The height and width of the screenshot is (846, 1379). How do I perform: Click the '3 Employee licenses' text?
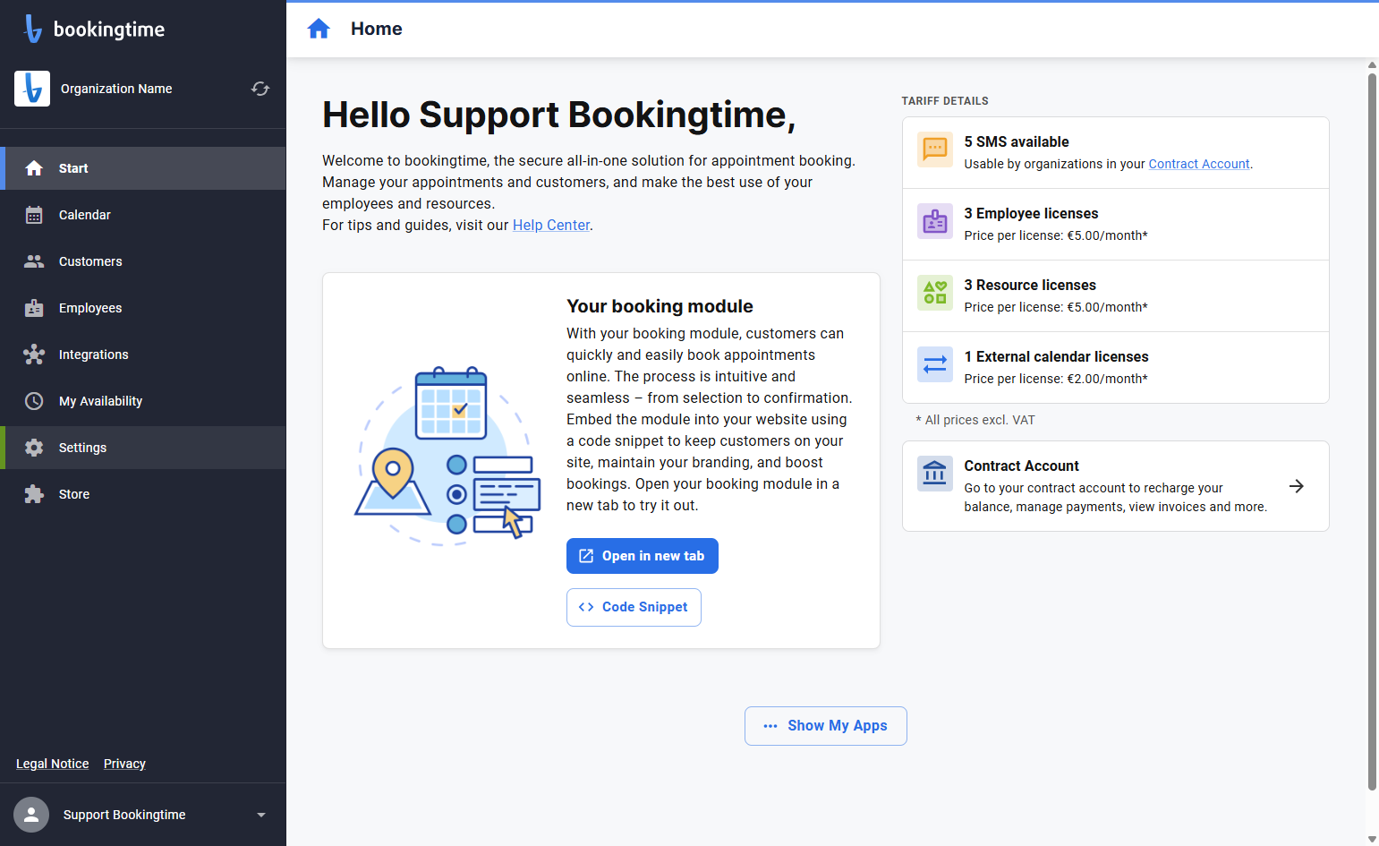[1031, 213]
